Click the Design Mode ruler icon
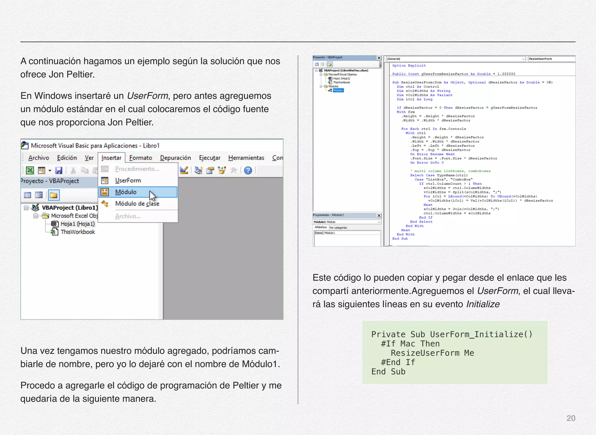Screen dimensions: 596x435 184,170
